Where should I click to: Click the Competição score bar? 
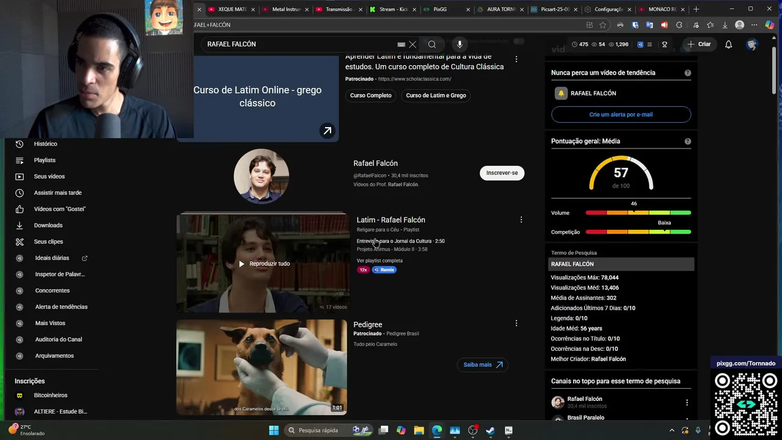638,232
